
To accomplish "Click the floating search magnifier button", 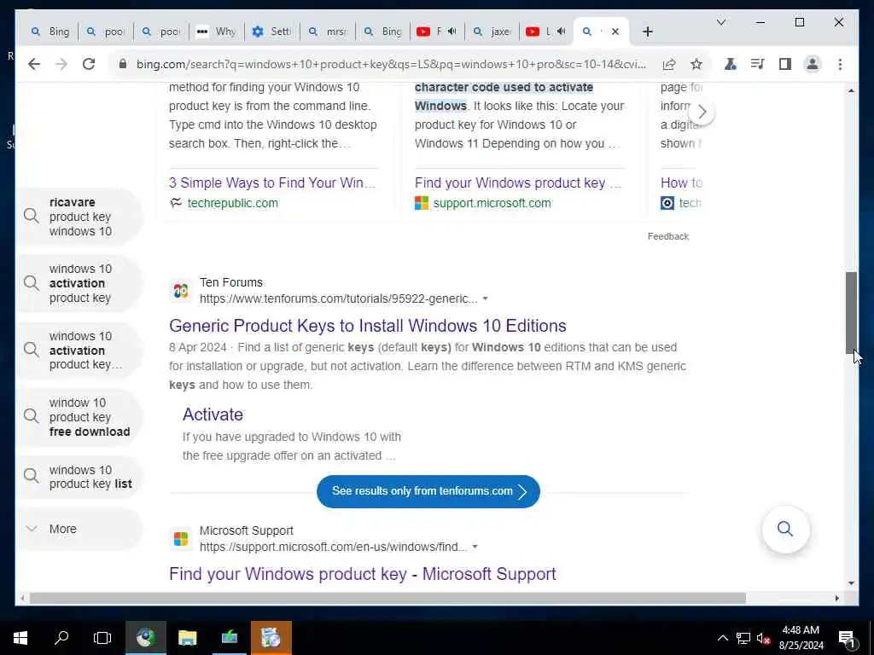I will (x=785, y=529).
